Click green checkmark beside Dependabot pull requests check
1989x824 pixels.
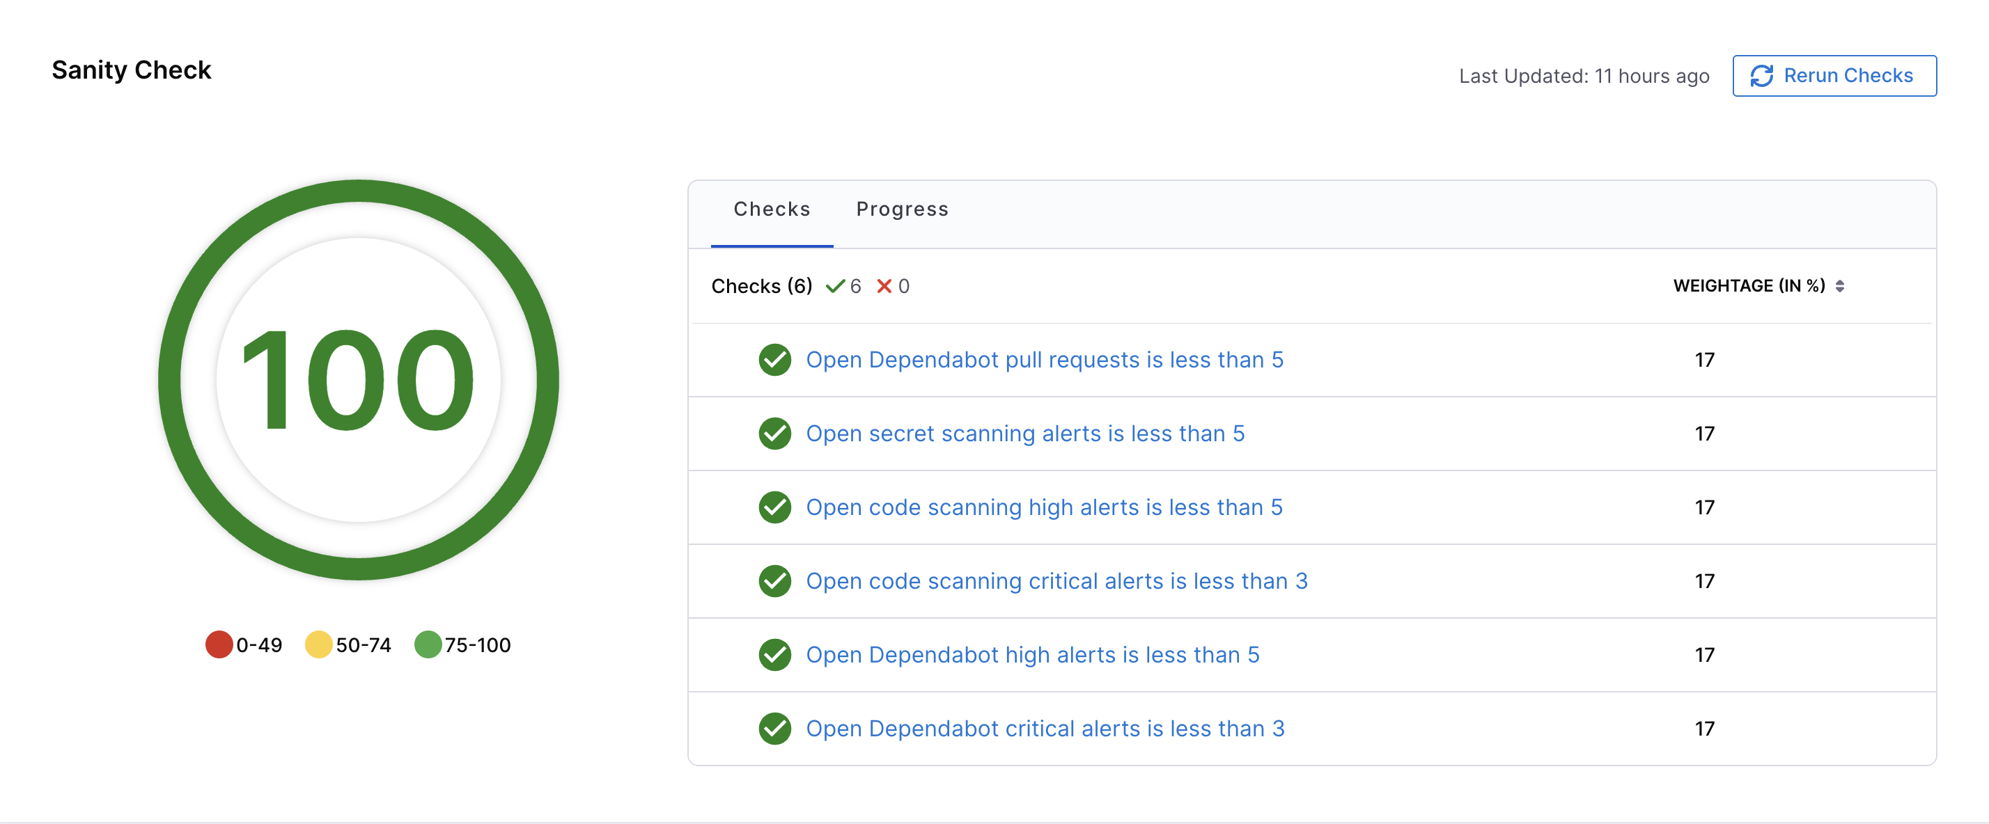click(x=774, y=360)
